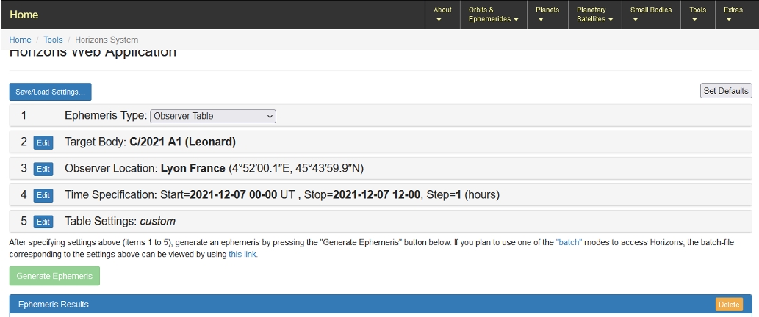Expand the Extras menu
759x317 pixels.
click(x=733, y=14)
